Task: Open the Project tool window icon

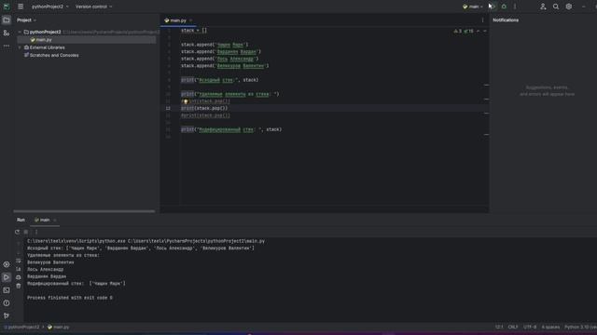Action: tap(7, 20)
